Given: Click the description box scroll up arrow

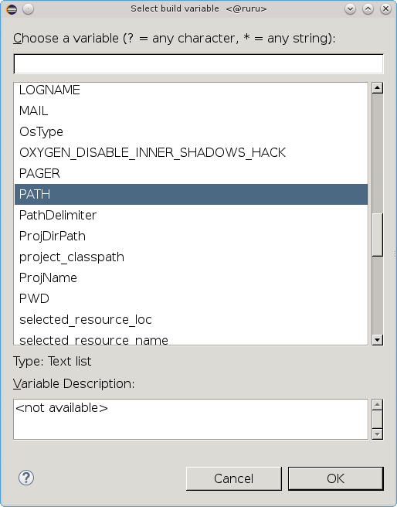Looking at the screenshot, I should click(377, 404).
